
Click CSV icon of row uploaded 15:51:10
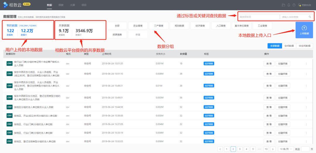point(9,74)
